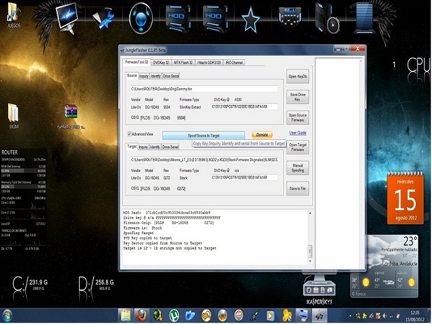Click the DCIM folder icon on desktop
Screen dimensions: 432x324
[x=14, y=114]
